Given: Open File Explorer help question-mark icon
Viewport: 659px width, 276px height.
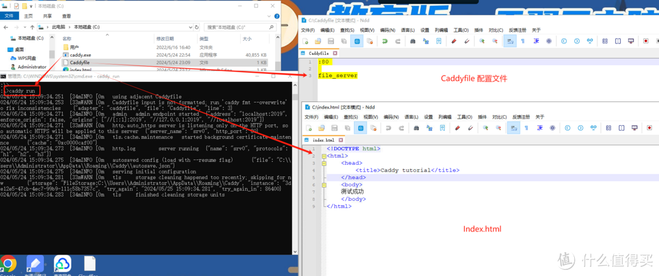Looking at the screenshot, I should coord(276,16).
